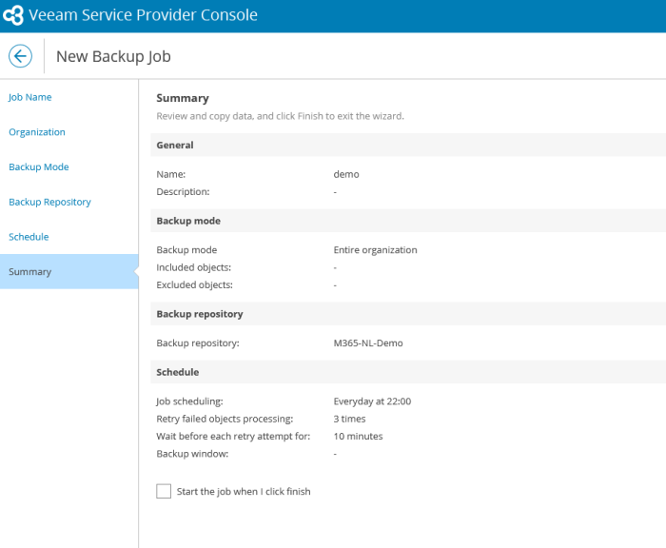Click the 'Entire organization' backup mode value
Screen dimensions: 666x548
[375, 250]
